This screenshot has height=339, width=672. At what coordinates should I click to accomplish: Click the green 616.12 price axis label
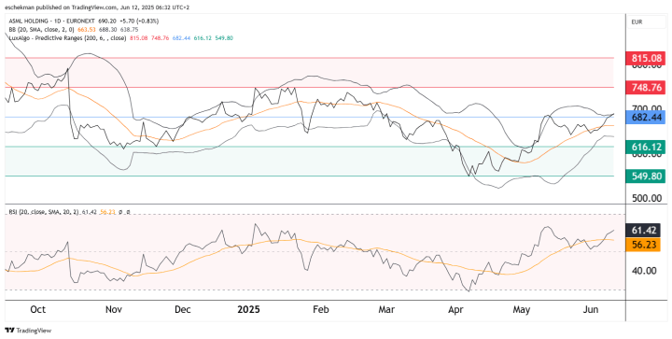[x=646, y=147]
